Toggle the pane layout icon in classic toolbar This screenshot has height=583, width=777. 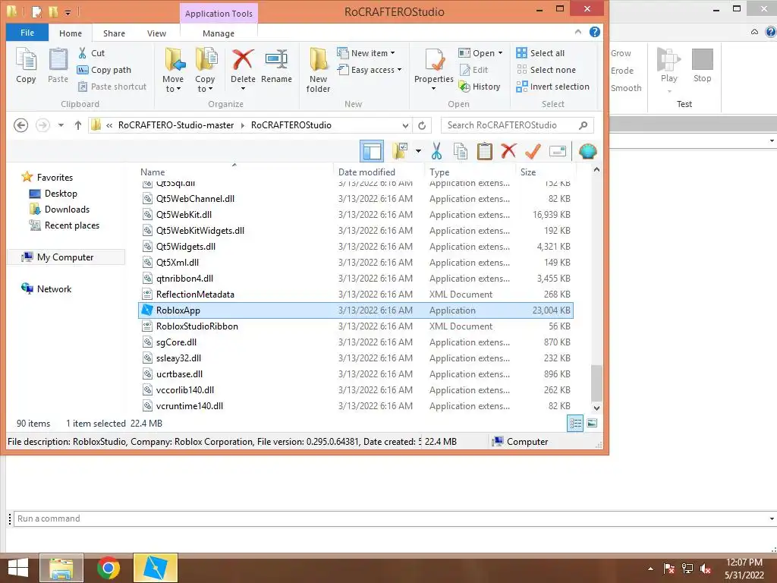tap(372, 151)
